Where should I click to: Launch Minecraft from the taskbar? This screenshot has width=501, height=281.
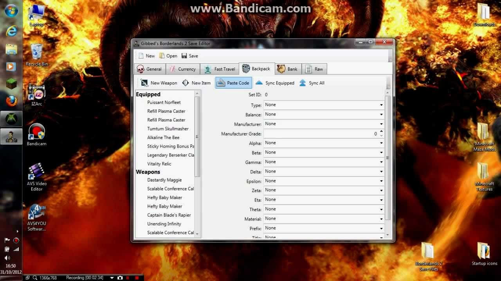[x=11, y=84]
